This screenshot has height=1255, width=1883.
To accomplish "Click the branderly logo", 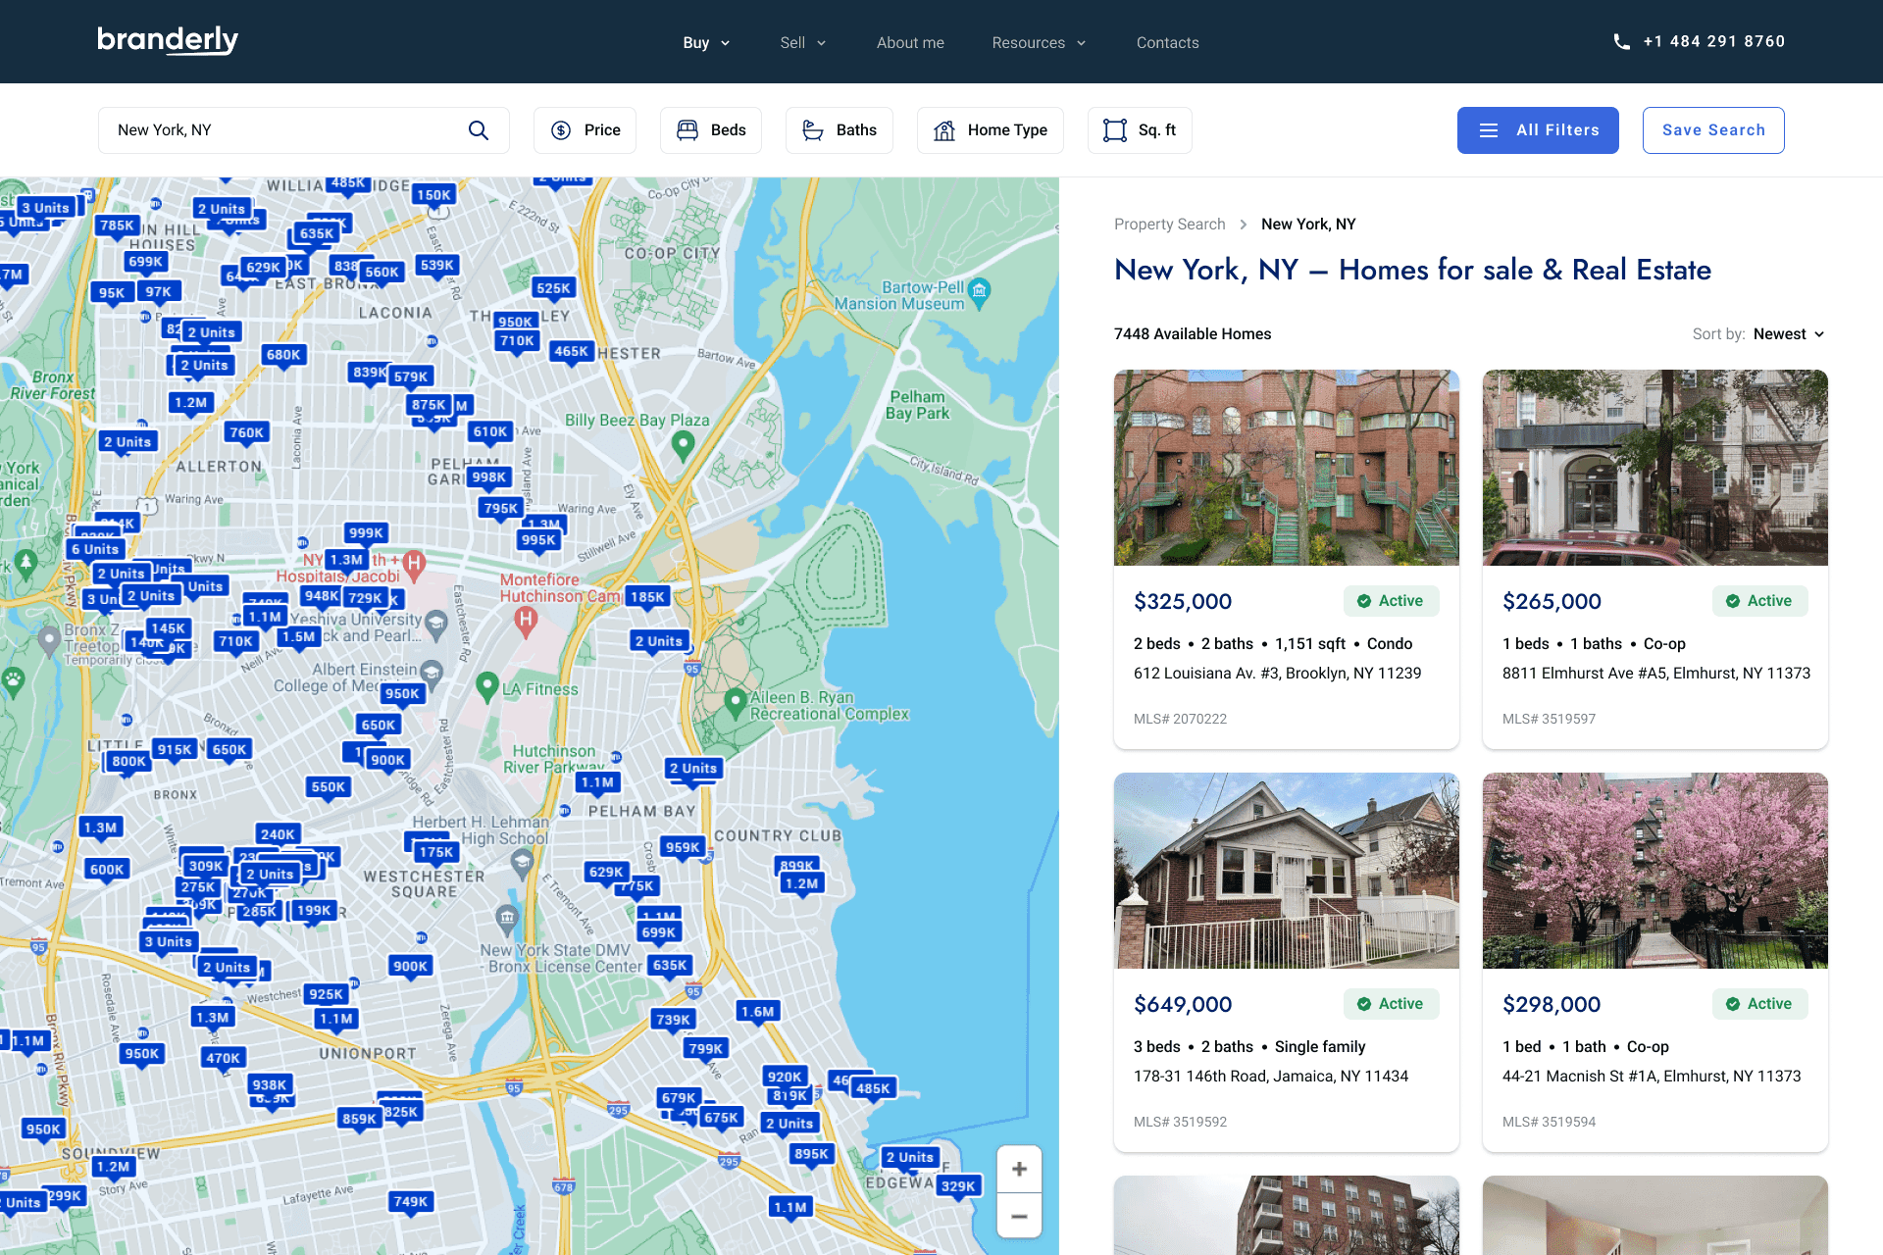I will tap(168, 40).
